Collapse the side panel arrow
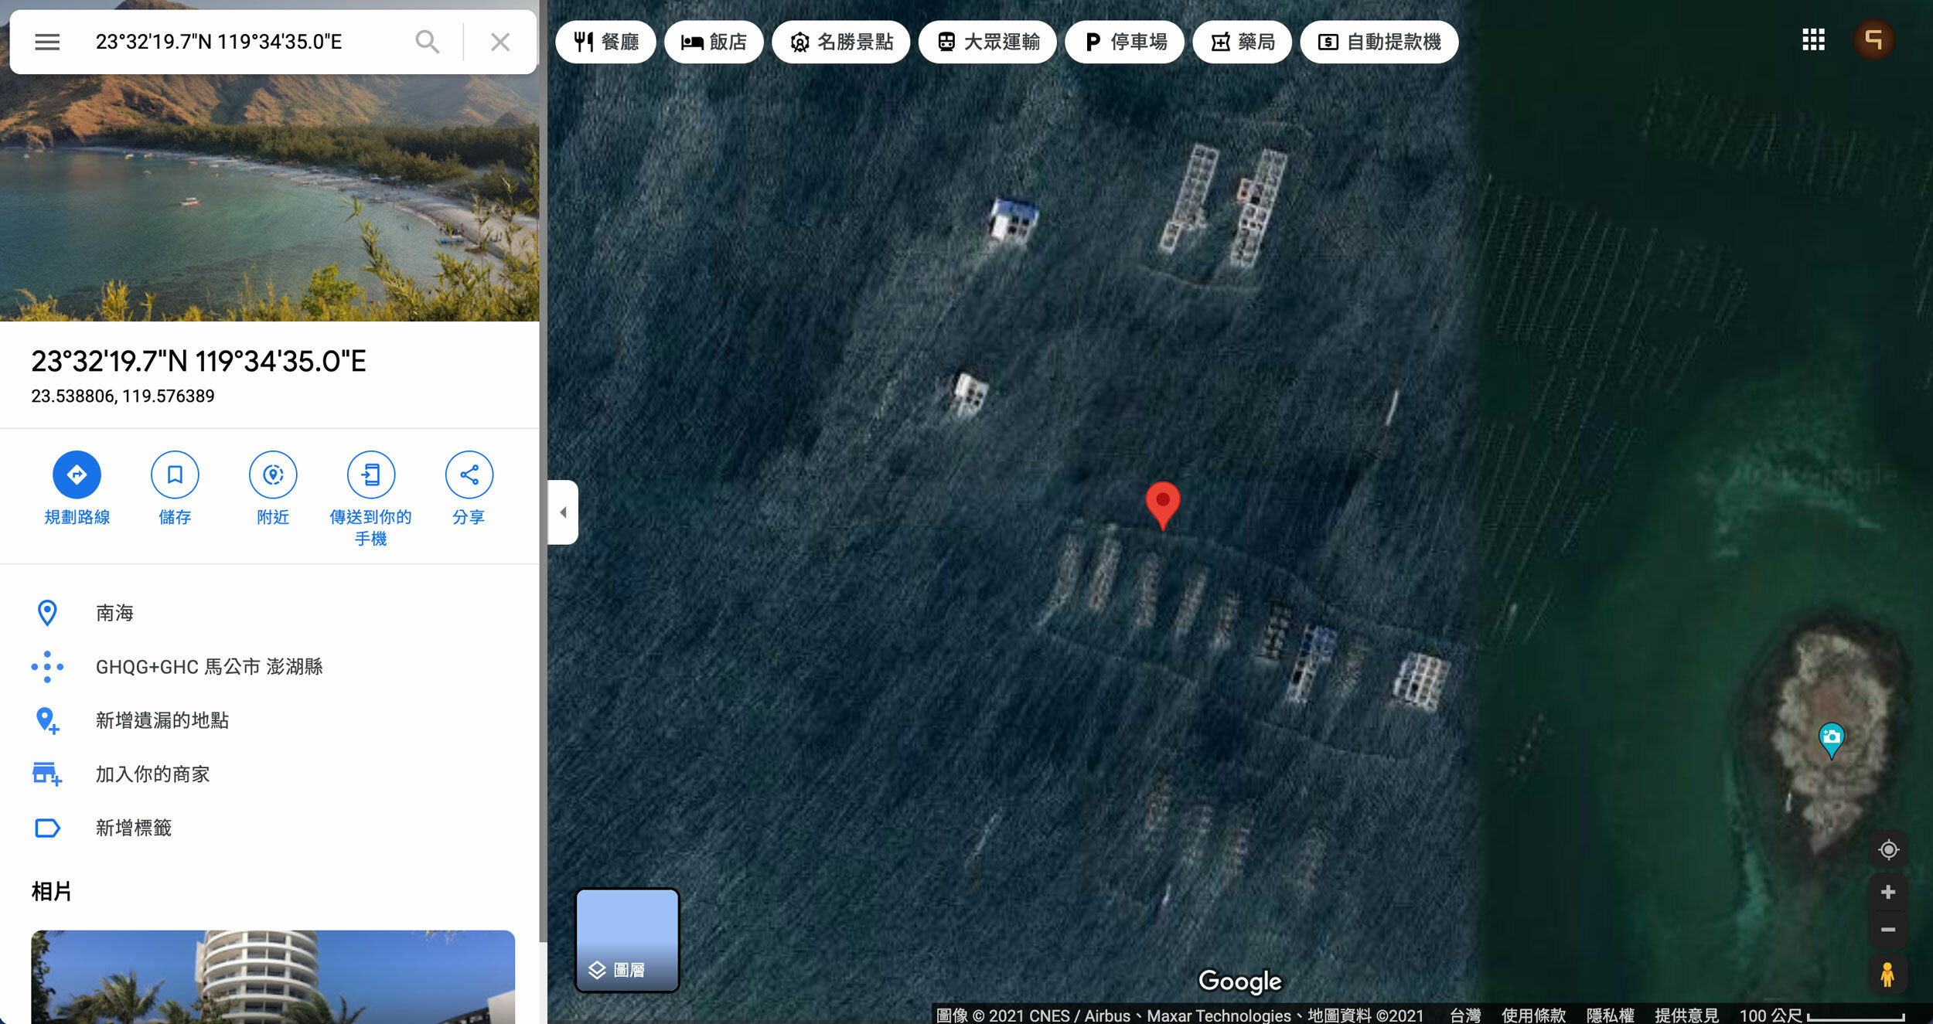Screen dimensions: 1933x1024 click(563, 512)
